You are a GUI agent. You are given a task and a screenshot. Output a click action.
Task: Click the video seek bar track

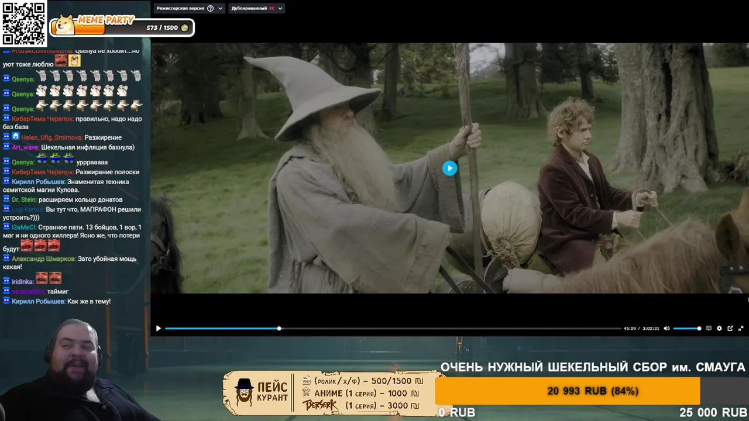point(393,329)
